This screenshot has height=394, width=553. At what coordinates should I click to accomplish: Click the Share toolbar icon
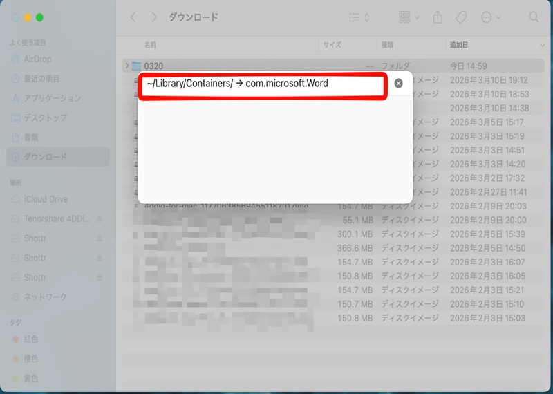438,17
